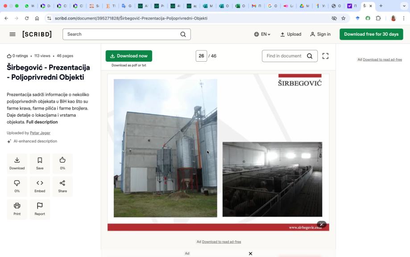The image size is (410, 257).
Task: Click the Download icon in sidebar
Action: tap(17, 163)
